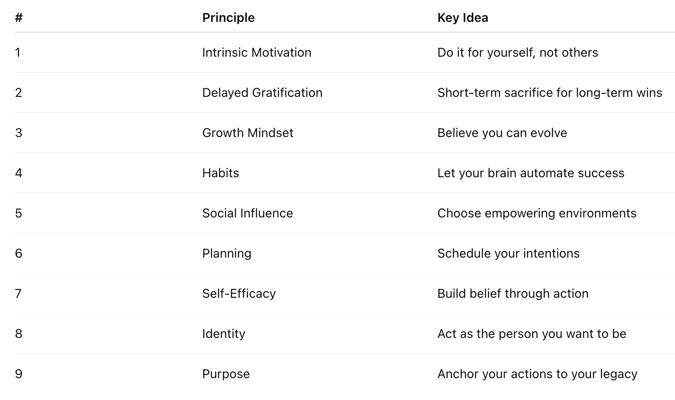Select the Delayed Gratification cell

click(x=262, y=92)
